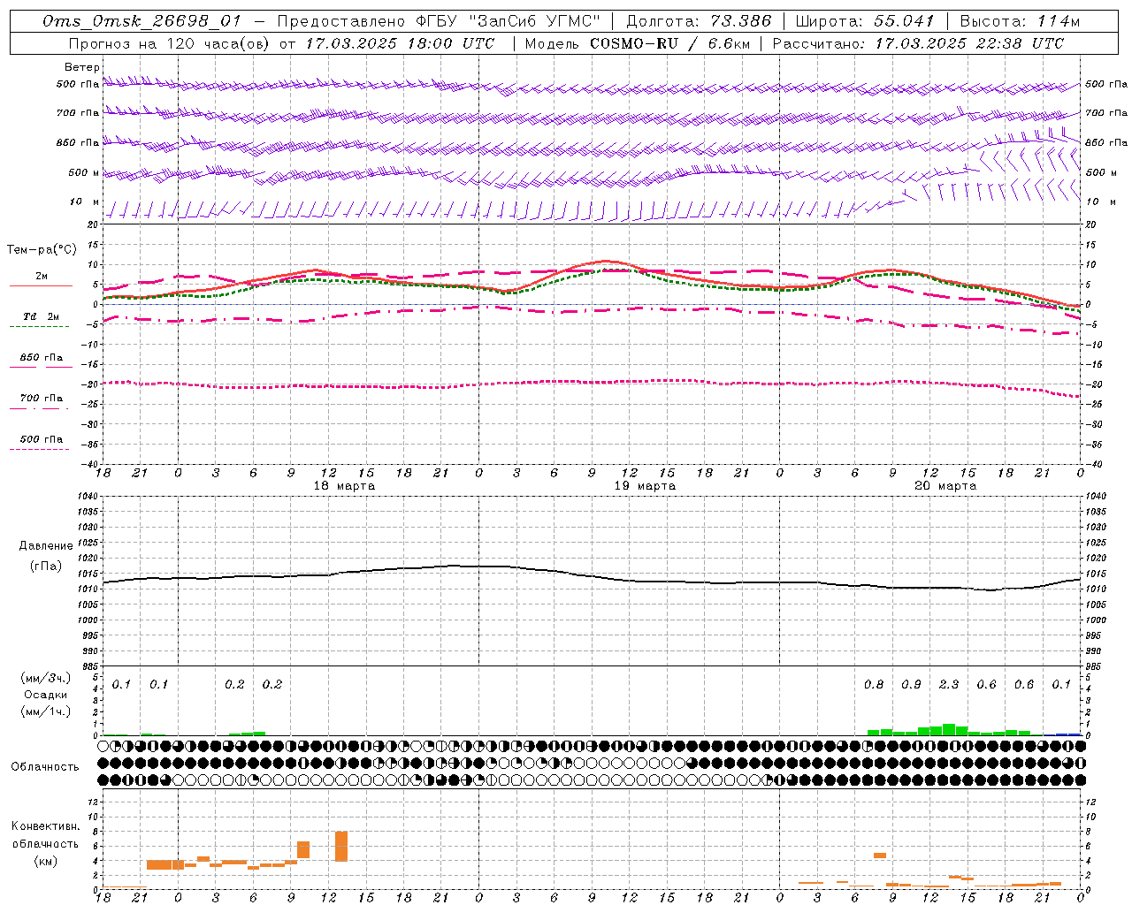
Task: Click the Тем-ра(°C) panel label
Action: coord(42,250)
